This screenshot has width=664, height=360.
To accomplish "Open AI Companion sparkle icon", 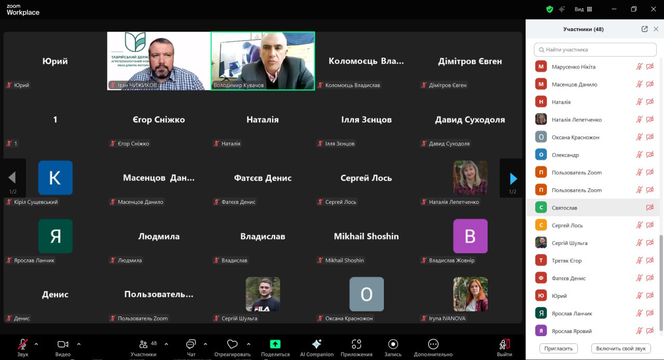I will (x=316, y=344).
